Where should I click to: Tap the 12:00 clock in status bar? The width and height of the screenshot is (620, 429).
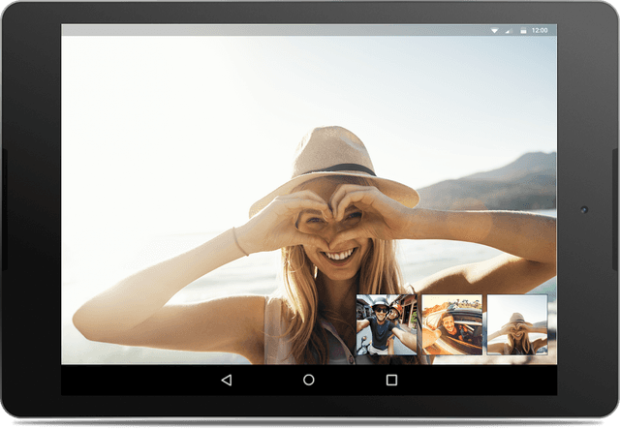[540, 30]
